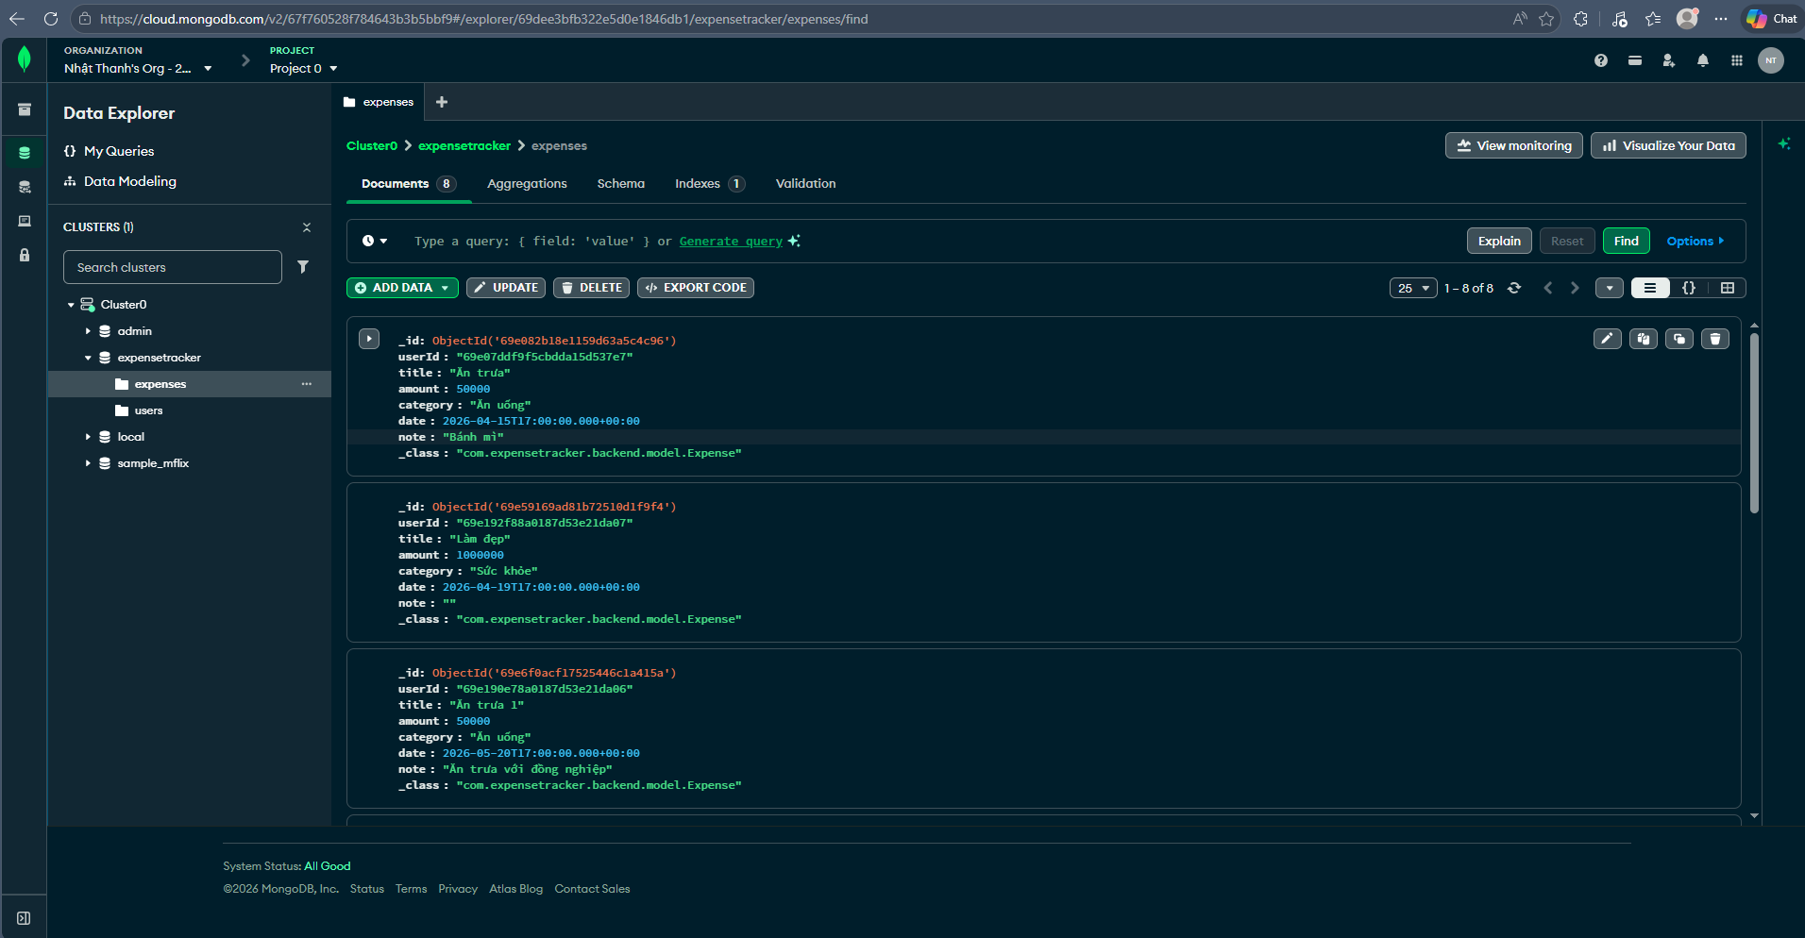Viewport: 1805px width, 938px height.
Task: Open the 25 per page dropdown
Action: 1413,288
